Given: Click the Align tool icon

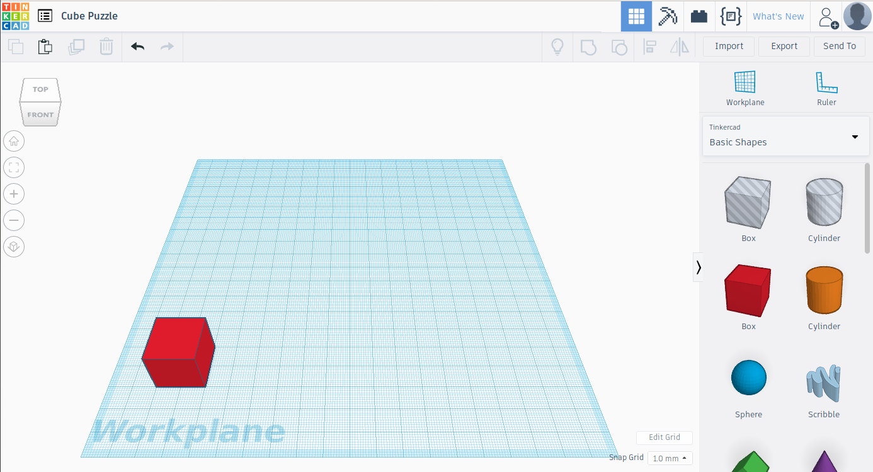Looking at the screenshot, I should click(x=649, y=47).
